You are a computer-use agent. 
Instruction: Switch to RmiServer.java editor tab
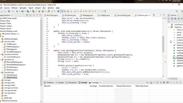(69, 15)
